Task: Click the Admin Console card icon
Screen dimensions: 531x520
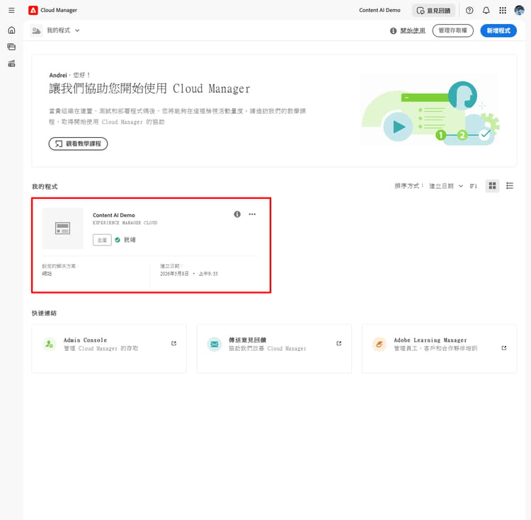Action: point(50,345)
